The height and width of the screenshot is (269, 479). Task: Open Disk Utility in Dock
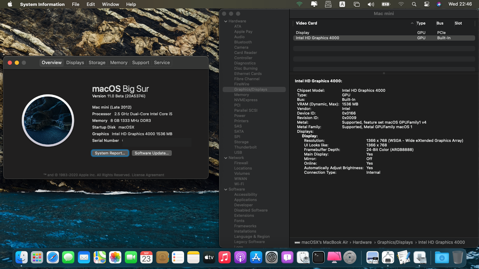pyautogui.click(x=303, y=258)
